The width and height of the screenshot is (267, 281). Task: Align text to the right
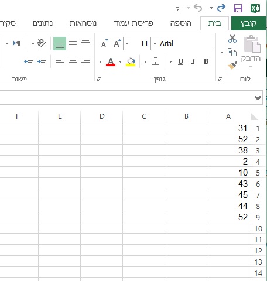(85, 61)
